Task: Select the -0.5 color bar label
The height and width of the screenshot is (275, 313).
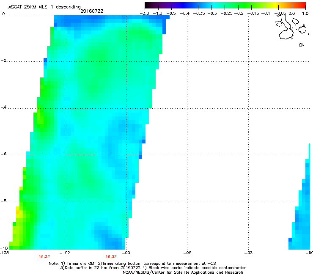Action: pos(171,14)
